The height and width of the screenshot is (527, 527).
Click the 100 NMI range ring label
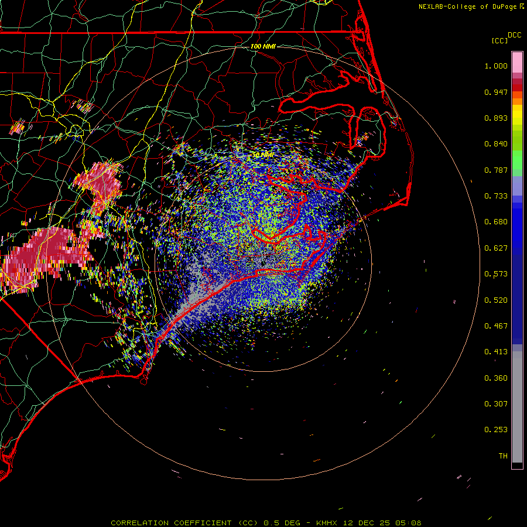click(263, 46)
